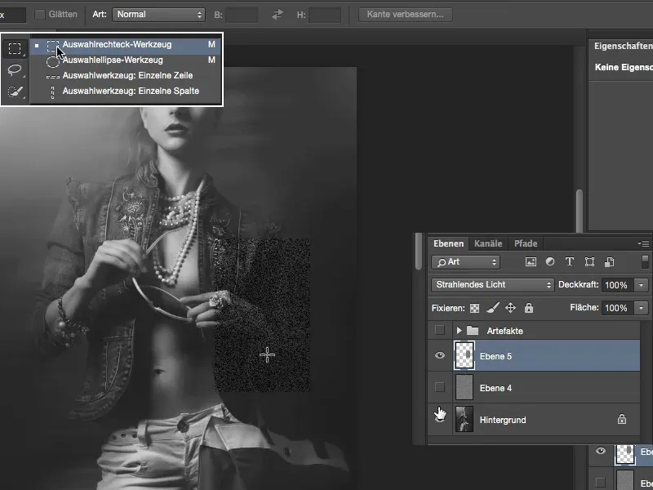Viewport: 653px width, 490px height.
Task: Select the Hintergrund layer thumbnail
Action: coord(464,419)
